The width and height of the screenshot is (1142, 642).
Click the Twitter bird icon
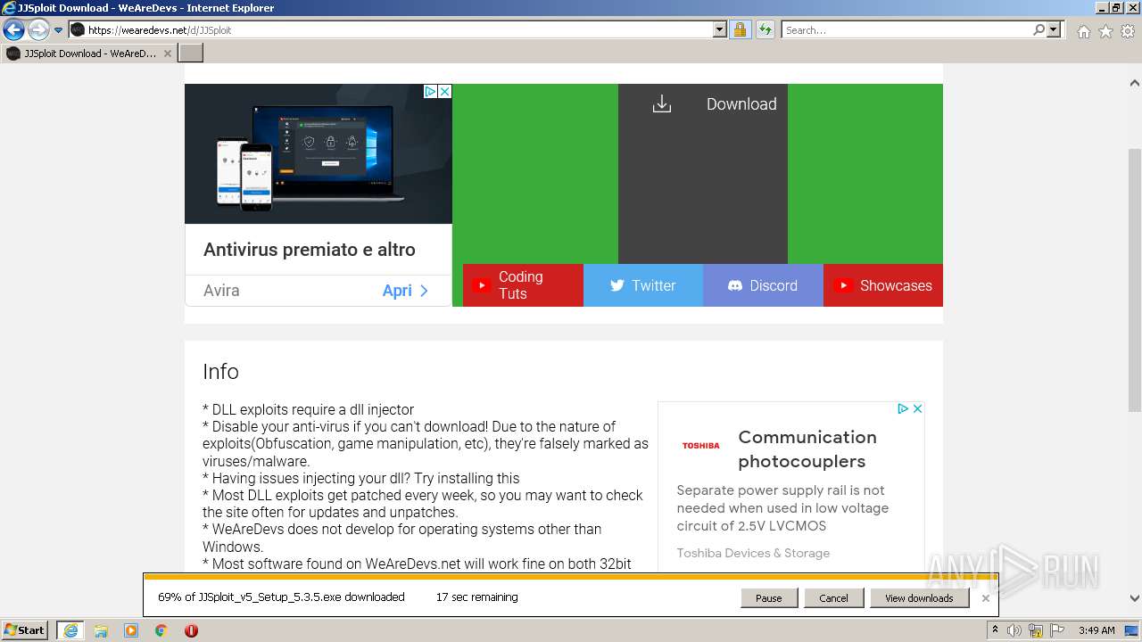pos(617,285)
